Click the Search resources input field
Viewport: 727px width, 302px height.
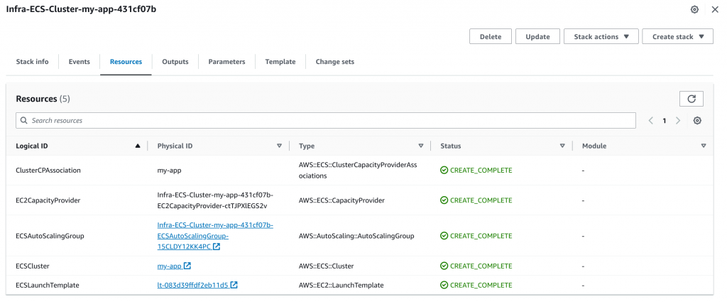[x=325, y=121]
